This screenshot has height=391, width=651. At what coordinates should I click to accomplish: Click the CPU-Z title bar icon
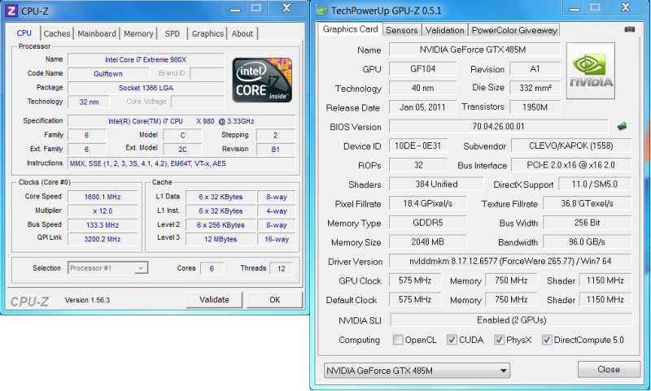11,11
